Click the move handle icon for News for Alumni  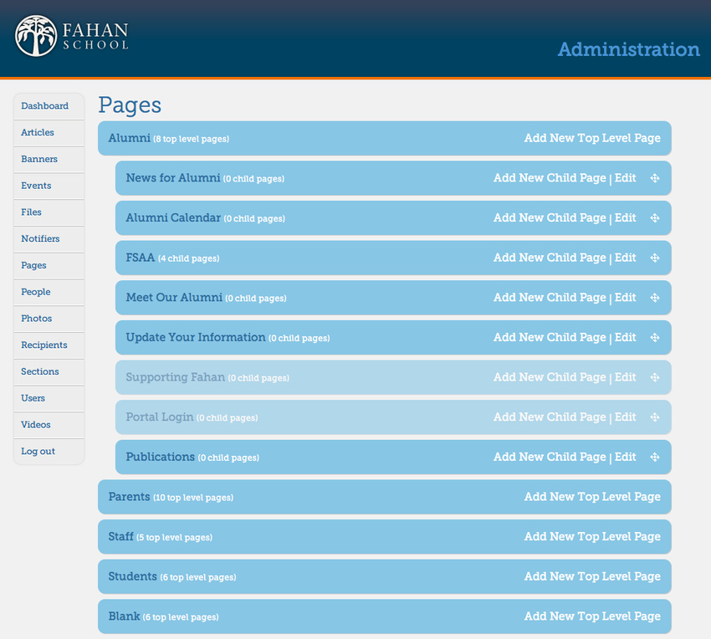pos(654,178)
